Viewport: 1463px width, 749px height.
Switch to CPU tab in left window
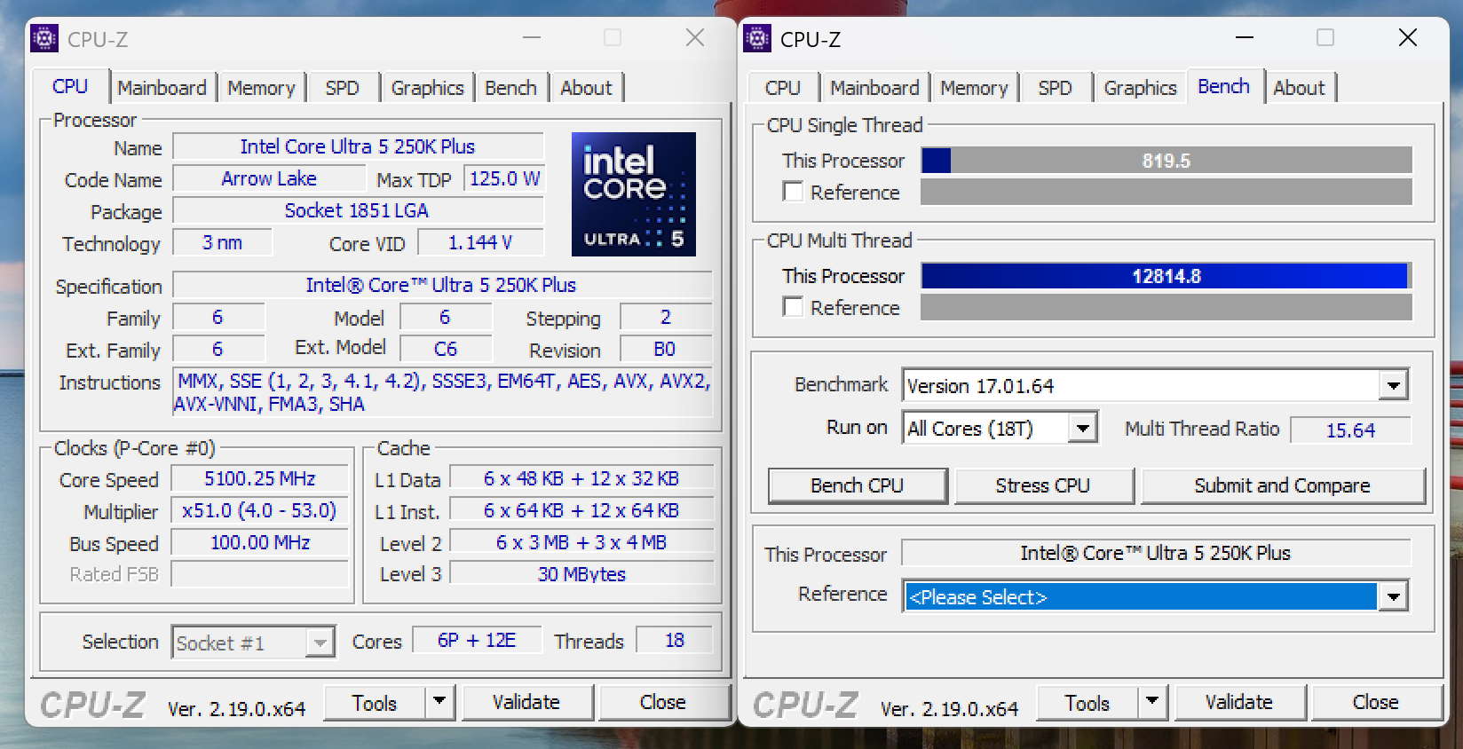(x=70, y=87)
